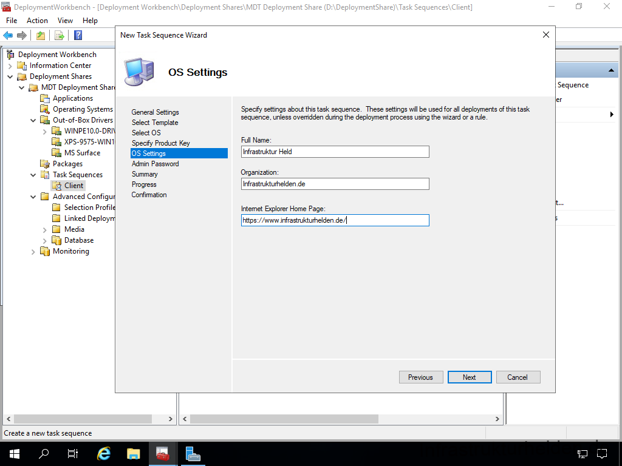This screenshot has width=622, height=466.
Task: Click the Previous button
Action: coord(420,377)
